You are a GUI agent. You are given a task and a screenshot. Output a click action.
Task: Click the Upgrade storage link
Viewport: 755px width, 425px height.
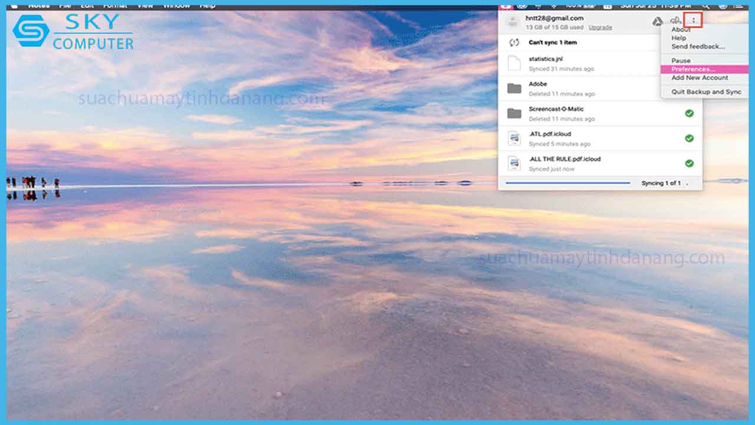600,28
